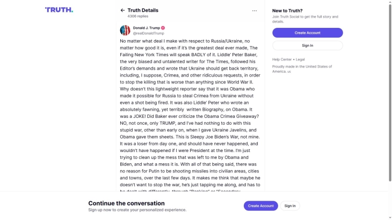The image size is (392, 220).
Task: Click the "Continue the conversation" banner heading
Action: 126,203
